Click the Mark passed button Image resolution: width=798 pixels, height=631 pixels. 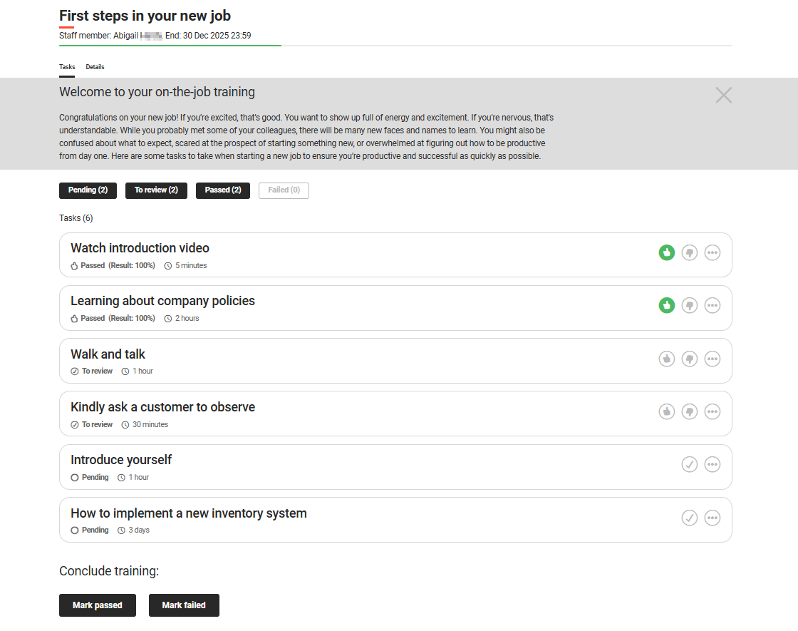pos(98,605)
